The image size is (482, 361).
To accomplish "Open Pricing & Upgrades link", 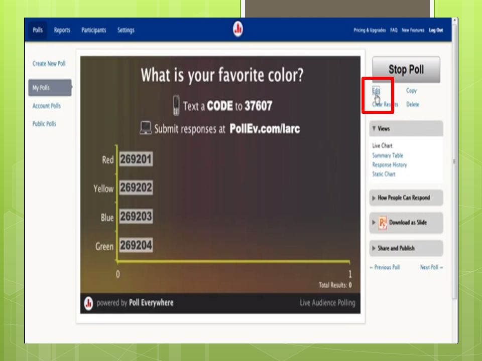I will coord(370,30).
